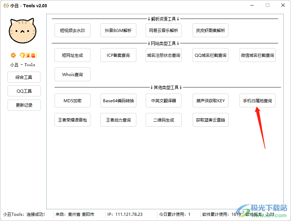Click the 至尊 VIP diamond badge

pos(28,55)
